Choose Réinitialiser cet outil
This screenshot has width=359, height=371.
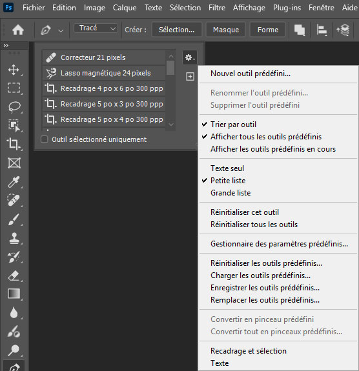tap(245, 212)
